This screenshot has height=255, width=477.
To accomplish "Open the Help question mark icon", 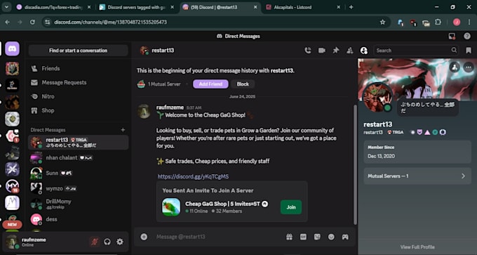I will click(x=467, y=37).
